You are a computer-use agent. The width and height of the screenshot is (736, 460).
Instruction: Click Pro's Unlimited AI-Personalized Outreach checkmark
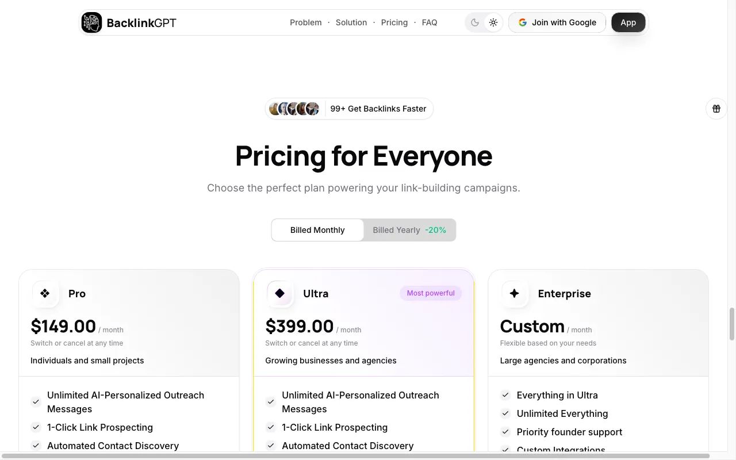pos(36,402)
